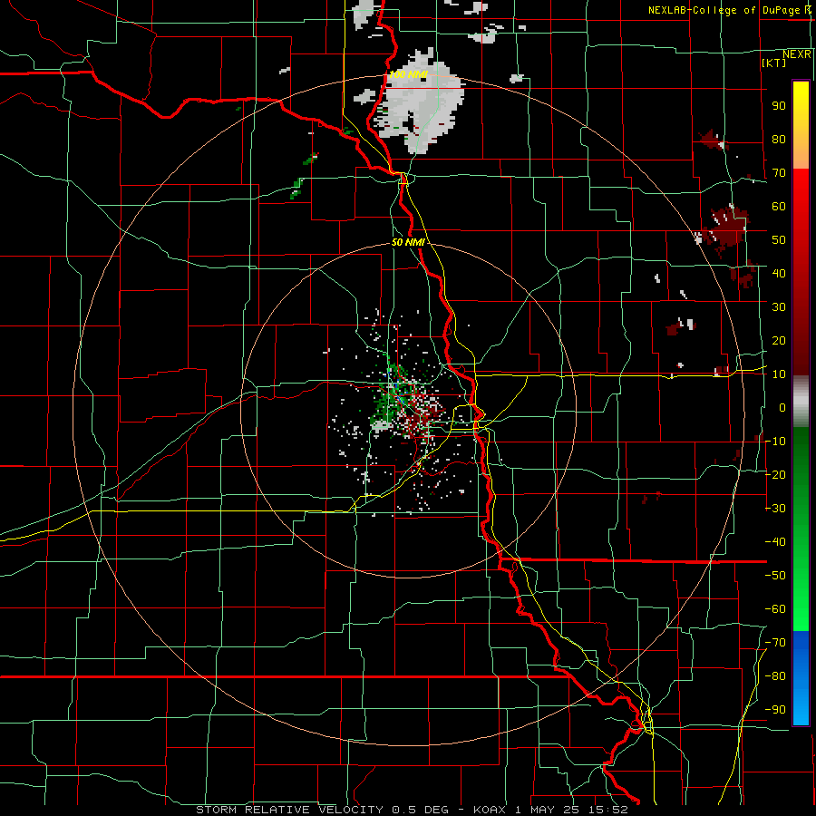Viewport: 816px width, 816px height.
Task: Select the positive 20 value on velocity scale
Action: tap(779, 341)
